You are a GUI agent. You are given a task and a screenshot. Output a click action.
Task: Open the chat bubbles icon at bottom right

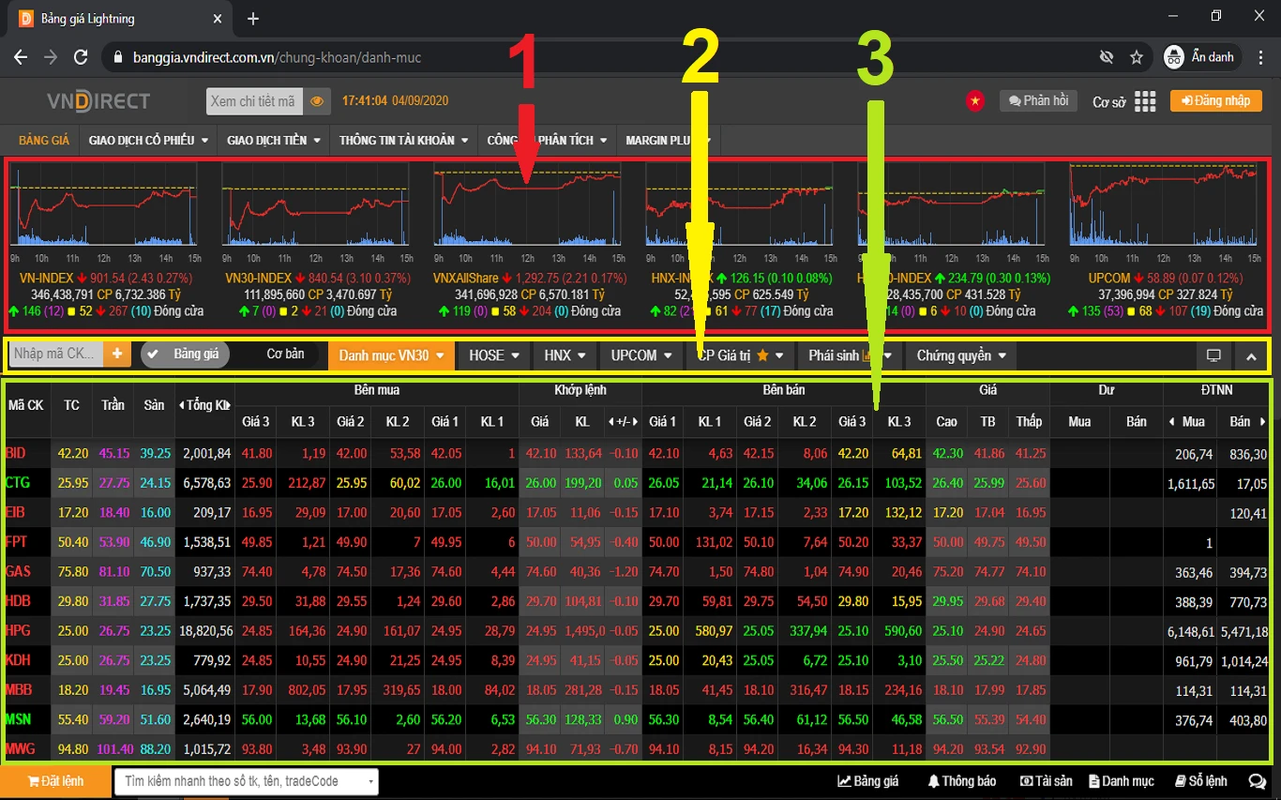click(1257, 781)
